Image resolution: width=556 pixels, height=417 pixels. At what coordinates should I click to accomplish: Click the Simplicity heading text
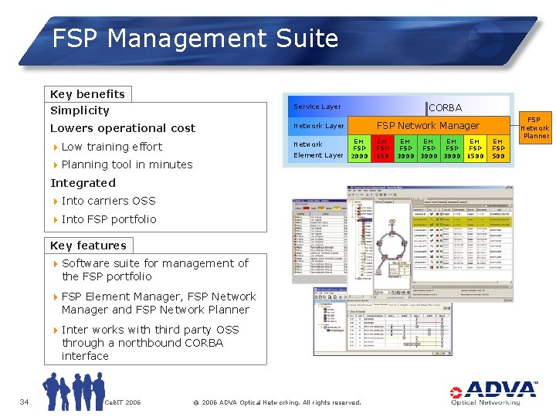[80, 110]
